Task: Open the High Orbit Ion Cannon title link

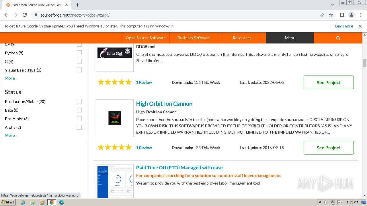Action: tap(164, 104)
